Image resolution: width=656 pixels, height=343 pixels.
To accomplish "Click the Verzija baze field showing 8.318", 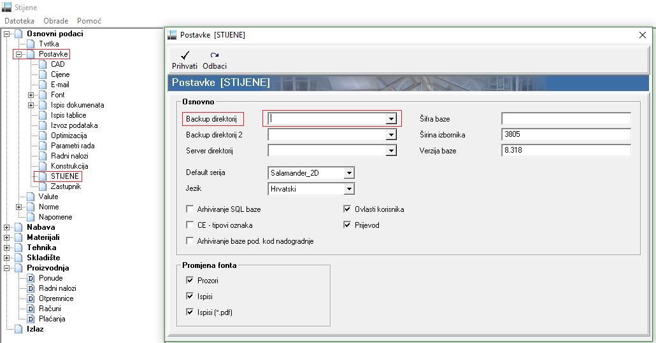I will (566, 150).
